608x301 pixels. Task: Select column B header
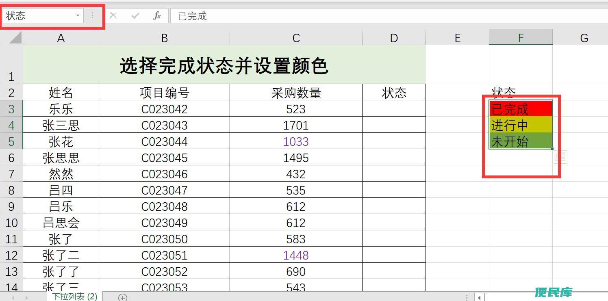tap(165, 38)
